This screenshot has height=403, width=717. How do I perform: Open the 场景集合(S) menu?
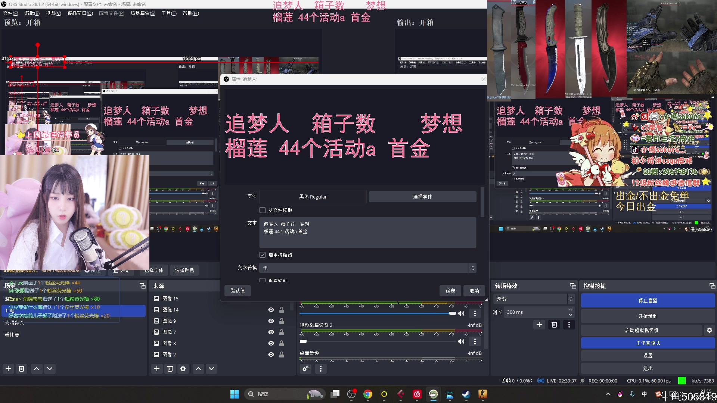[143, 13]
